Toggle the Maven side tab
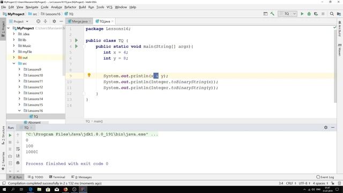 (339, 50)
